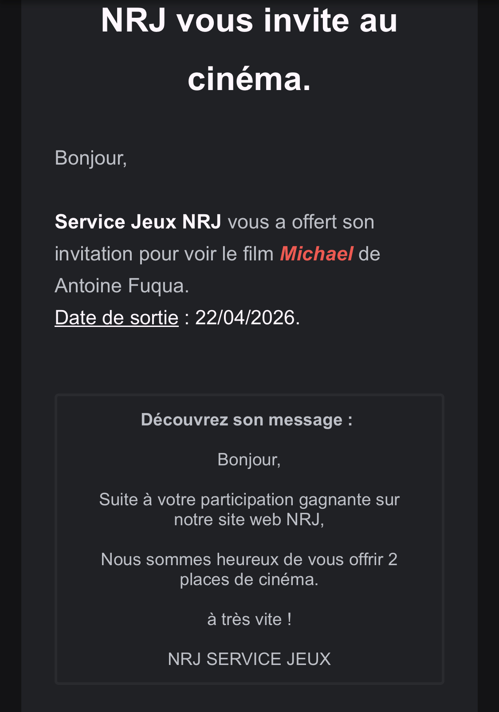Click the vous a offert son text
Image resolution: width=499 pixels, height=712 pixels.
point(301,222)
